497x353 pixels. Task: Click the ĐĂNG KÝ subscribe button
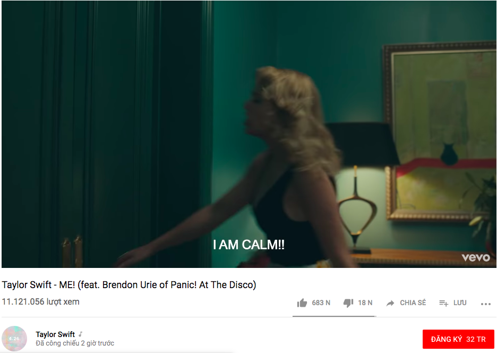coord(458,339)
